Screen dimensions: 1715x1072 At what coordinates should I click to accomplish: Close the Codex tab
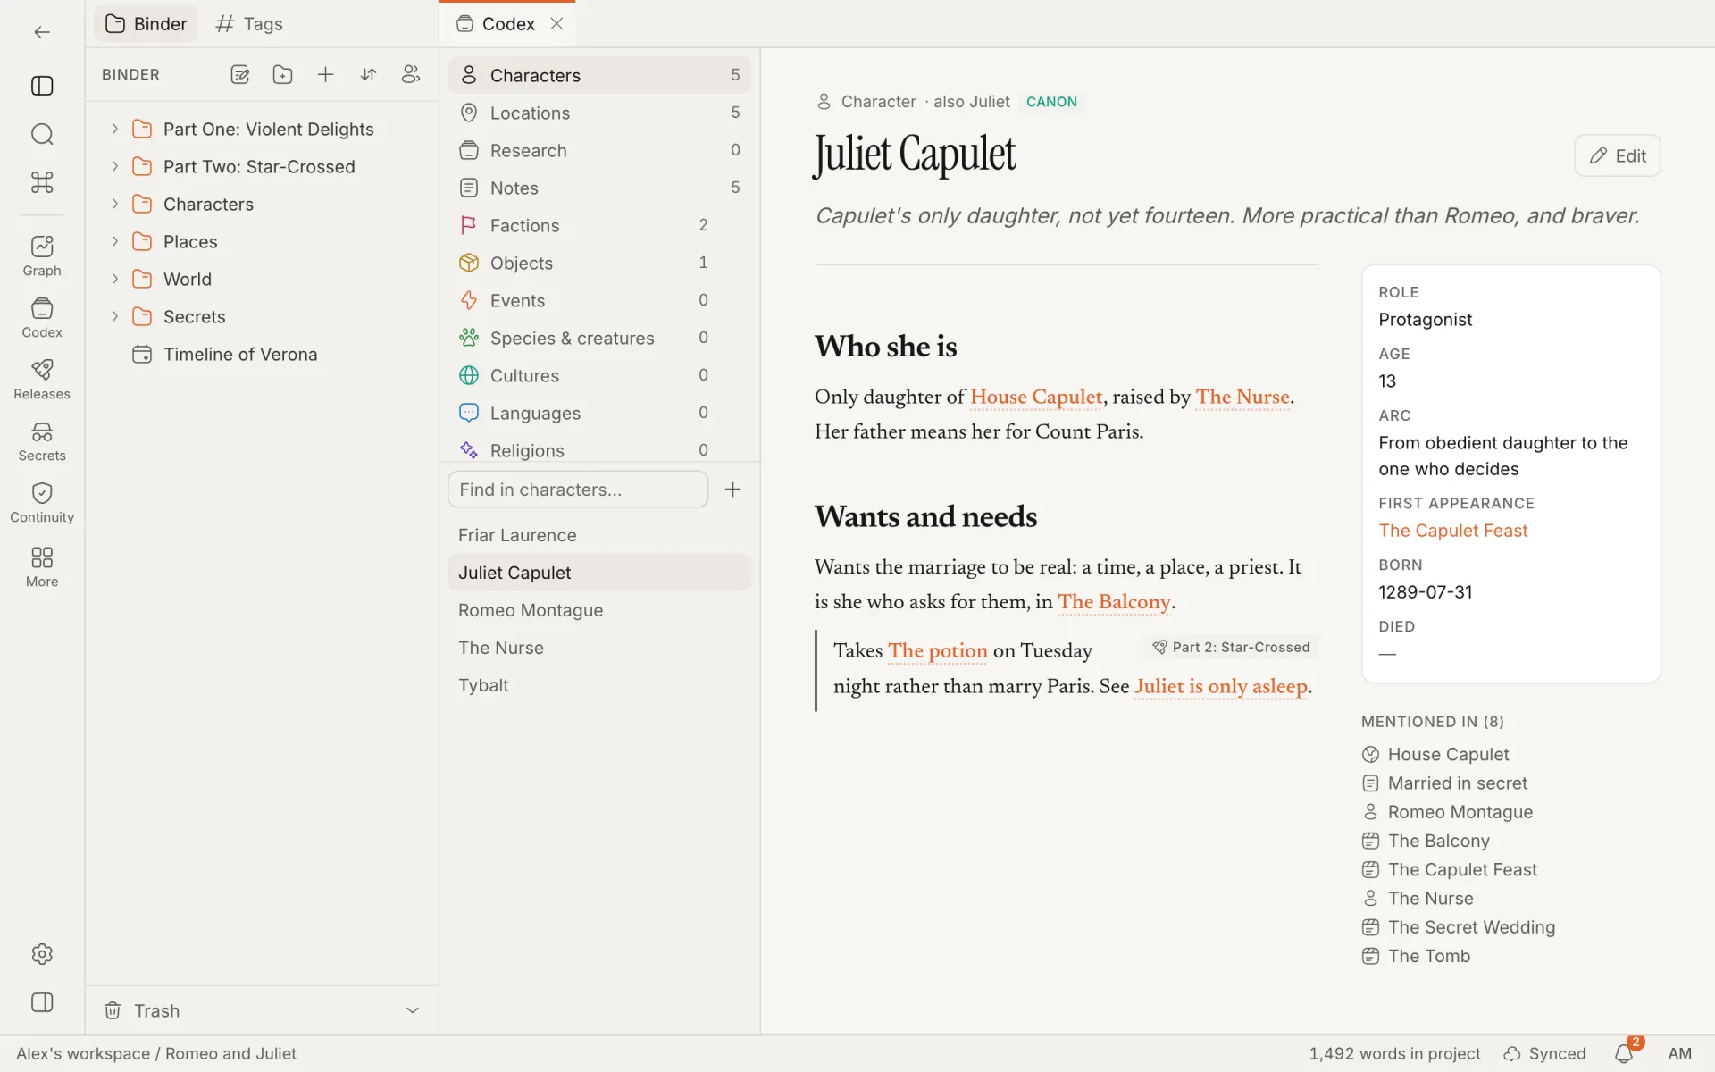[x=556, y=24]
